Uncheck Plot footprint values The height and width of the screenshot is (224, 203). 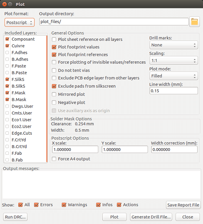coord(54,47)
